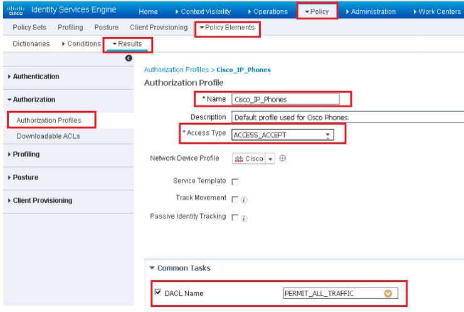464x312 pixels.
Task: Click Identity Services Engine title
Action: click(x=74, y=10)
